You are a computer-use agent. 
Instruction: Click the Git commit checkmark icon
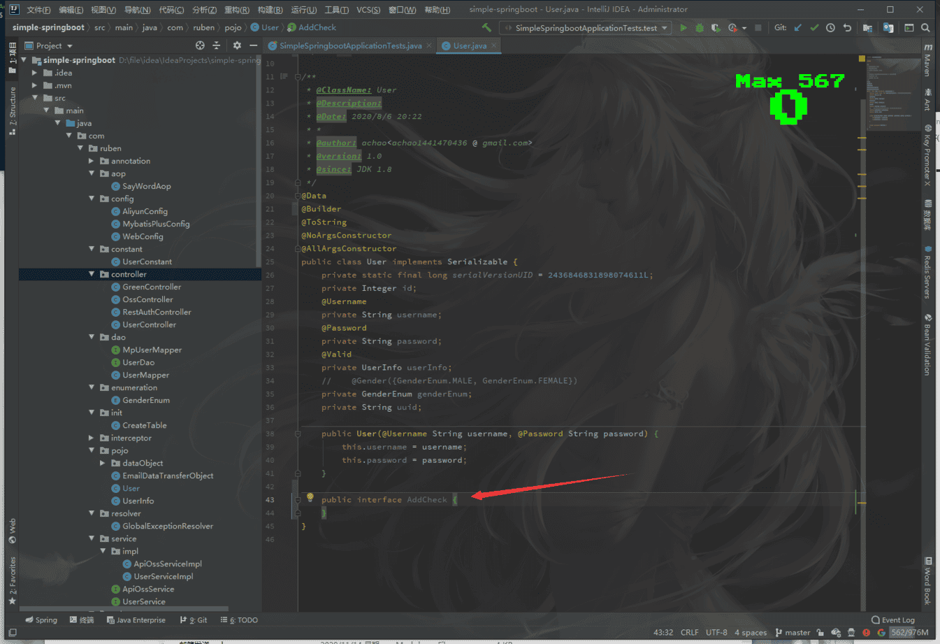point(814,28)
